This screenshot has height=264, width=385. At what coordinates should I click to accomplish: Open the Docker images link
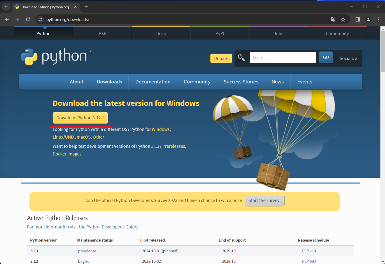(x=67, y=154)
